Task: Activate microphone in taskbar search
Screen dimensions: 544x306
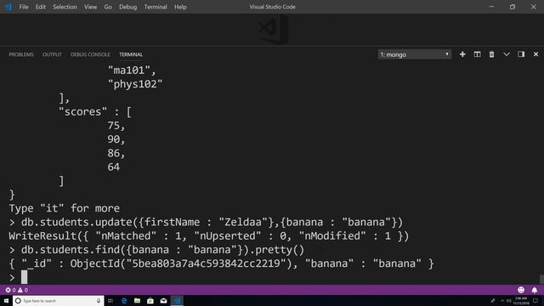Action: click(x=99, y=301)
